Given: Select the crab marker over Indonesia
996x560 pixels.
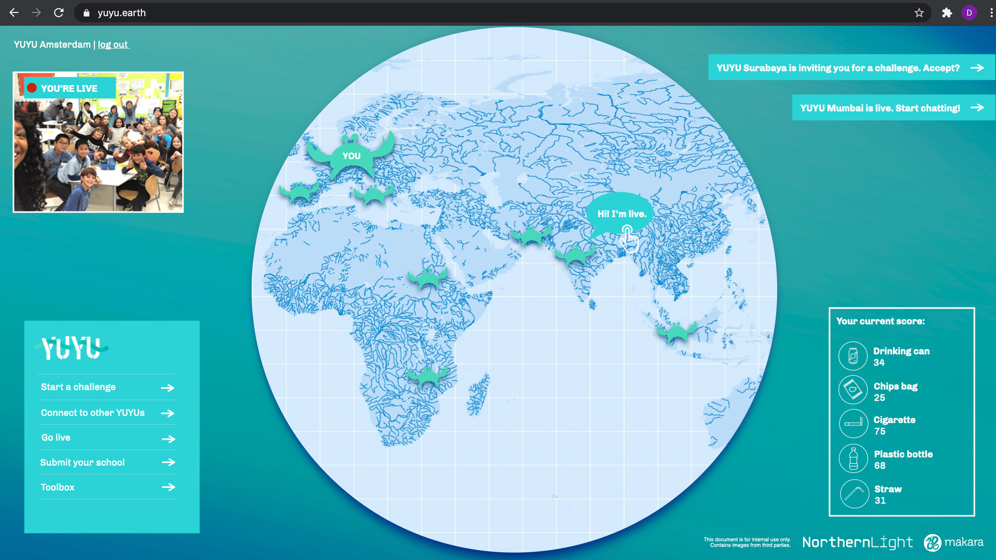Looking at the screenshot, I should [x=676, y=331].
